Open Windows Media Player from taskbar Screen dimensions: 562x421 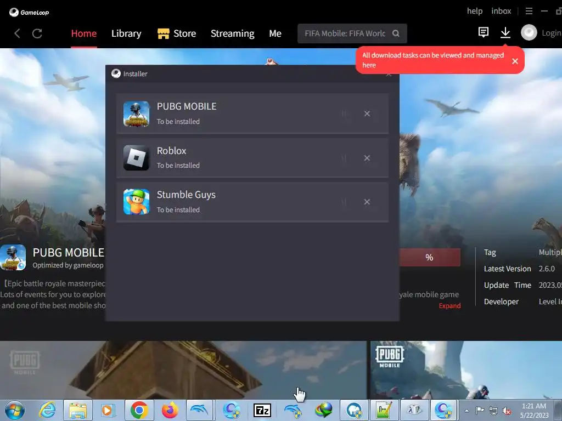click(x=108, y=410)
